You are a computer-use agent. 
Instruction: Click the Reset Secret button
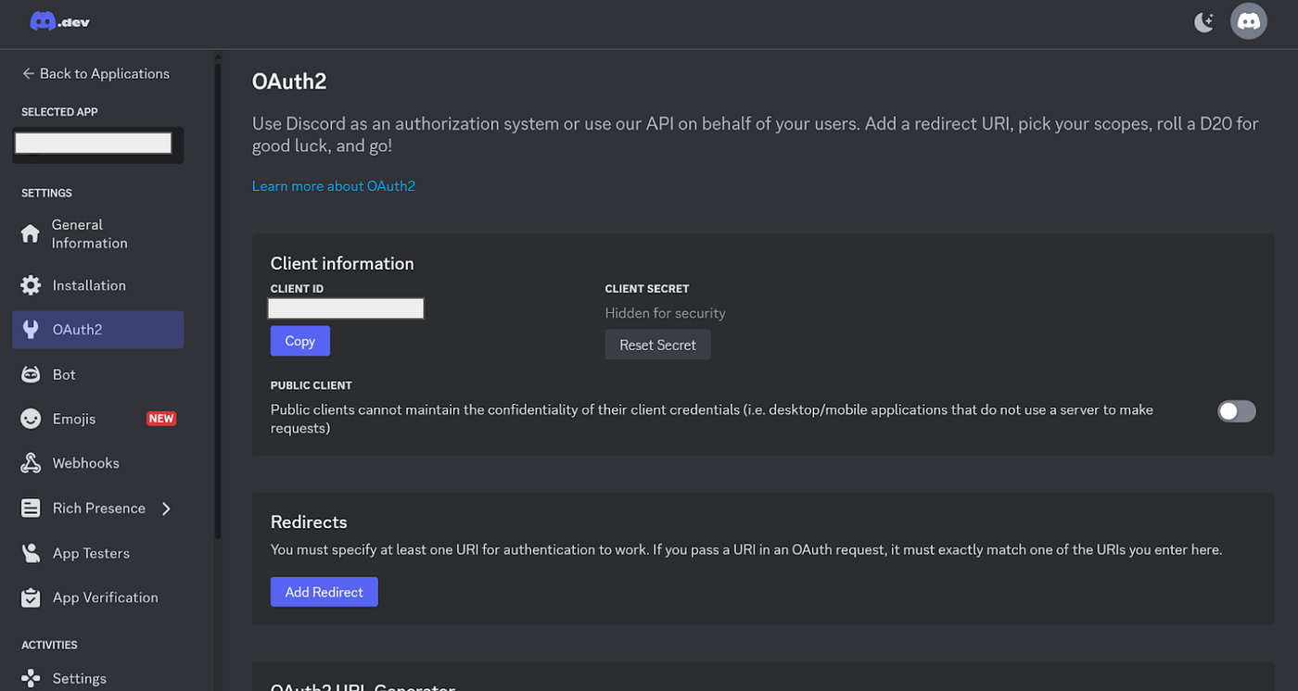click(x=657, y=345)
